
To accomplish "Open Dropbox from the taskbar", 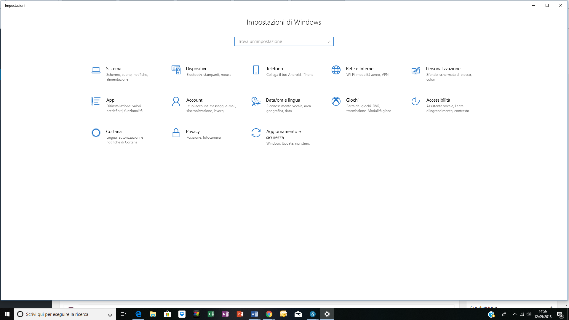I will (x=182, y=314).
